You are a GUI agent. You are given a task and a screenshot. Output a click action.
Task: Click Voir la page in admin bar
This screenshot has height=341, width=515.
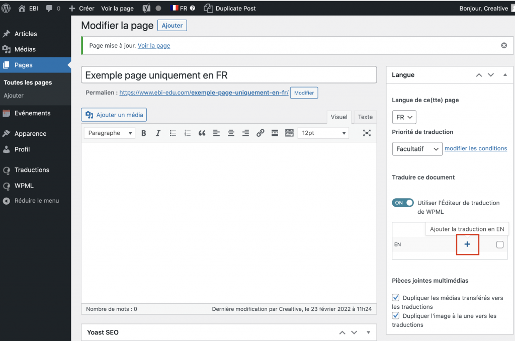[x=117, y=8]
